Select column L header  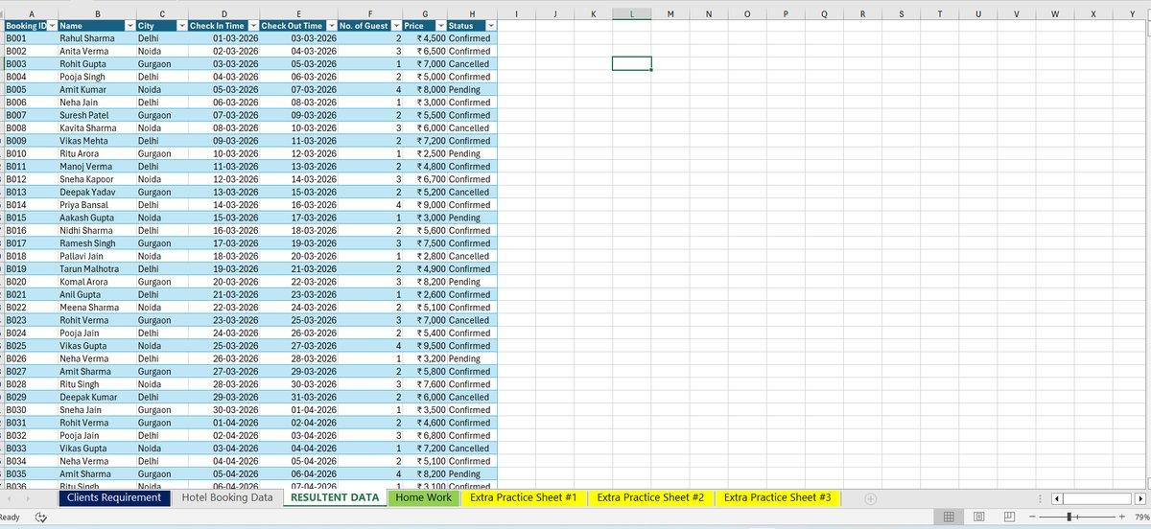(x=631, y=12)
